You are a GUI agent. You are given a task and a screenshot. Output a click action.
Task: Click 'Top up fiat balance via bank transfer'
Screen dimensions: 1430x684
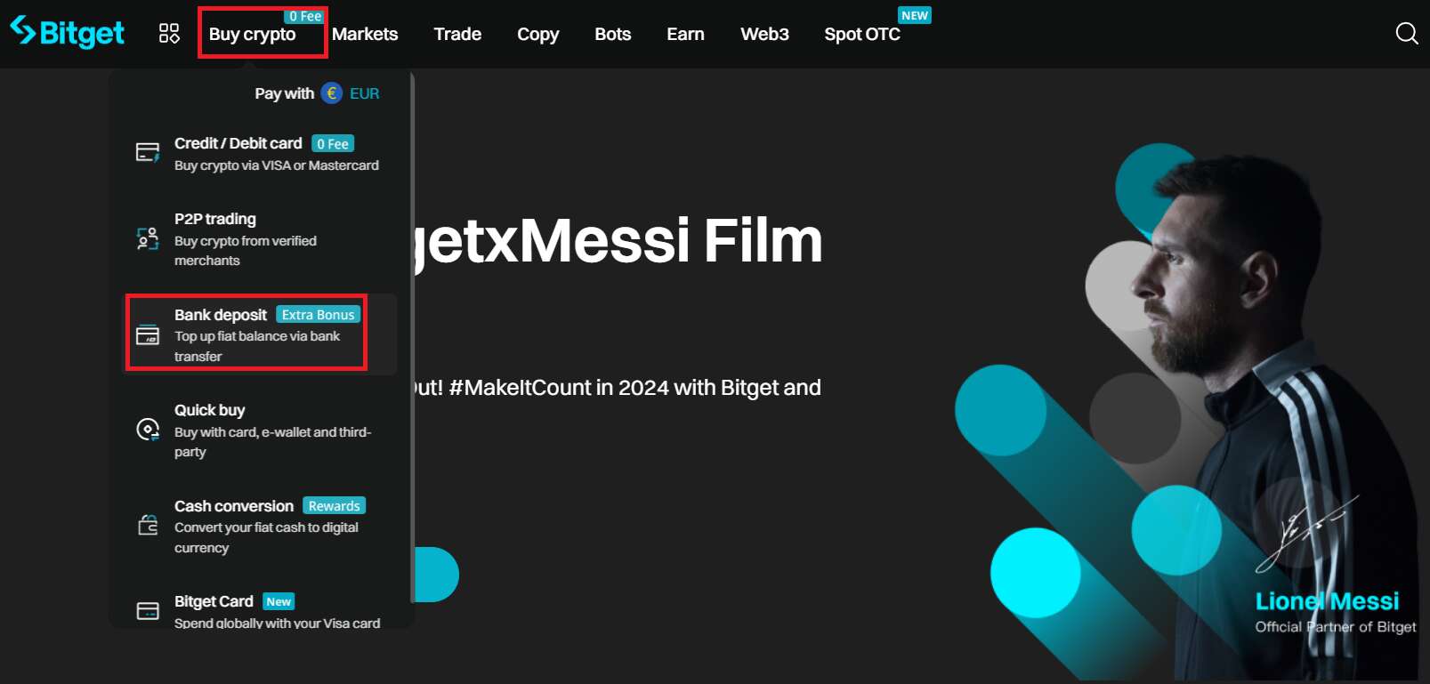(257, 346)
